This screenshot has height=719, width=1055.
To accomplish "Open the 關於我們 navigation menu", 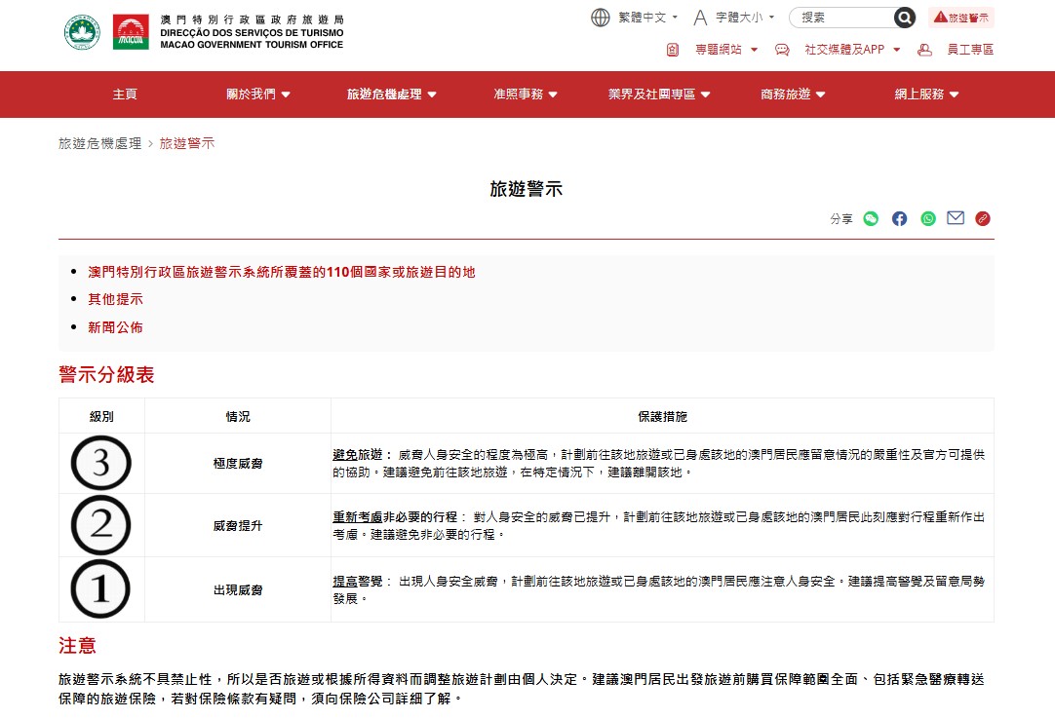I will [x=258, y=95].
